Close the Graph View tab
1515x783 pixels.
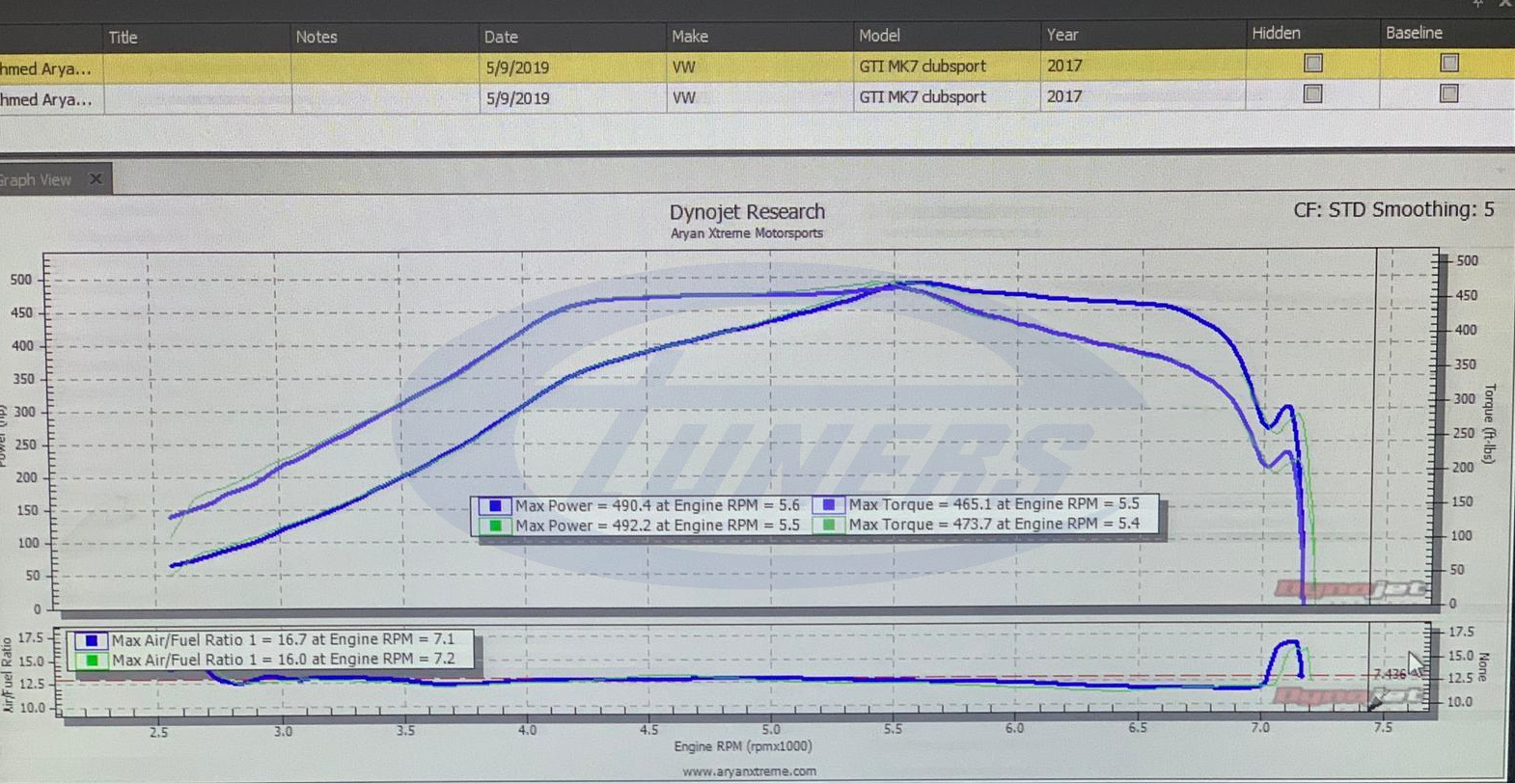(x=96, y=179)
